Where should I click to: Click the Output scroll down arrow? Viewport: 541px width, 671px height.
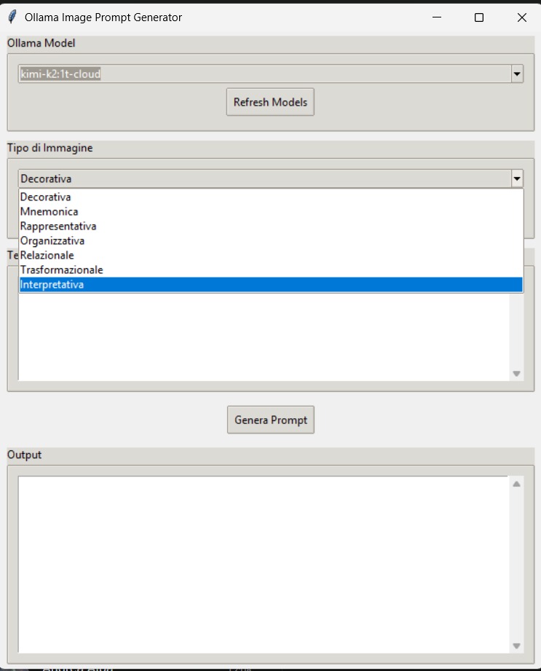click(x=516, y=646)
